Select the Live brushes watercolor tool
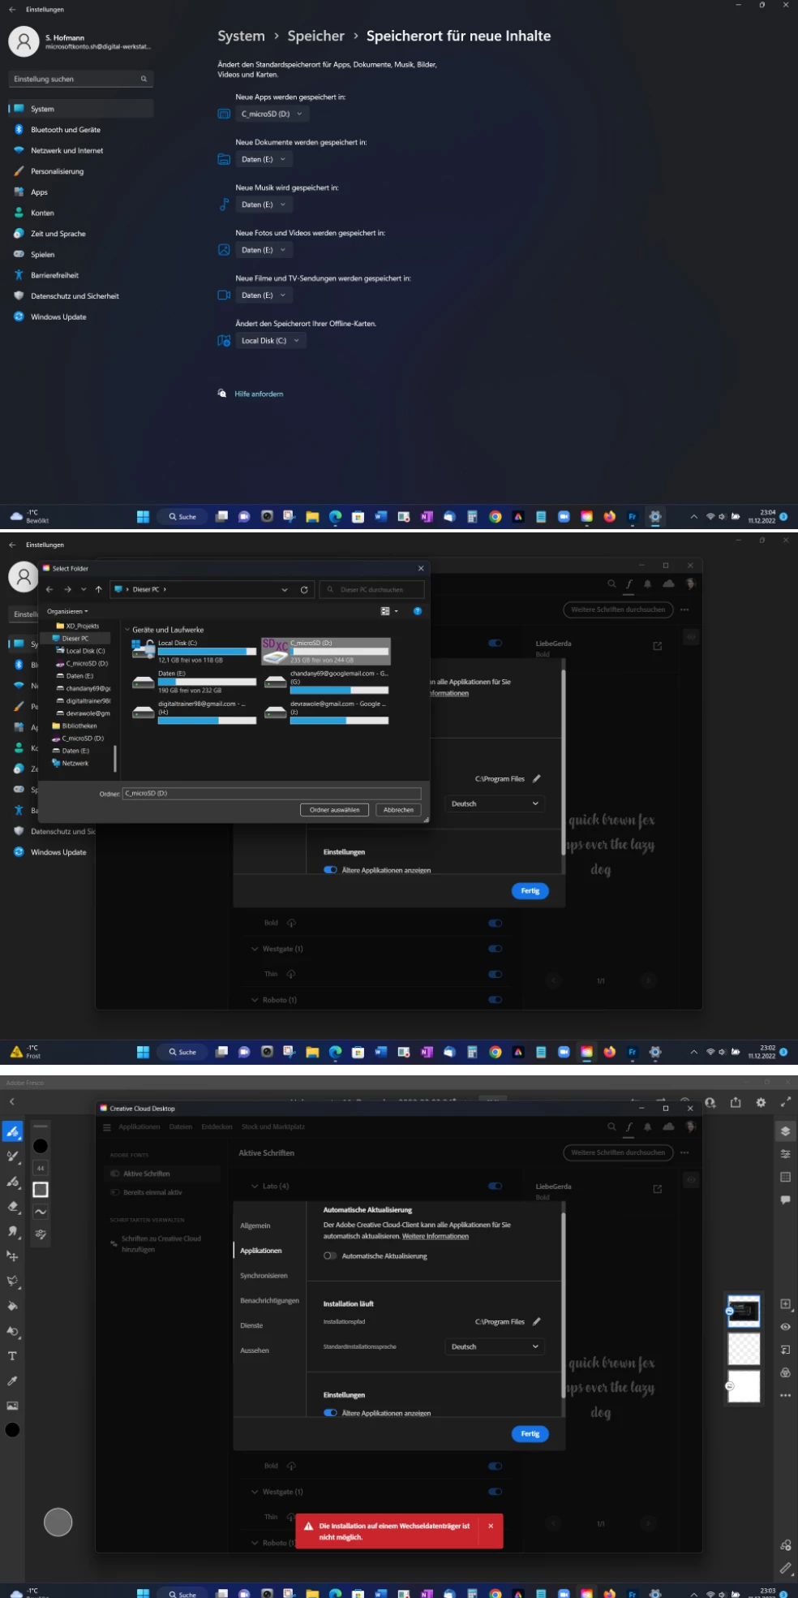The image size is (798, 1598). pos(13,1157)
